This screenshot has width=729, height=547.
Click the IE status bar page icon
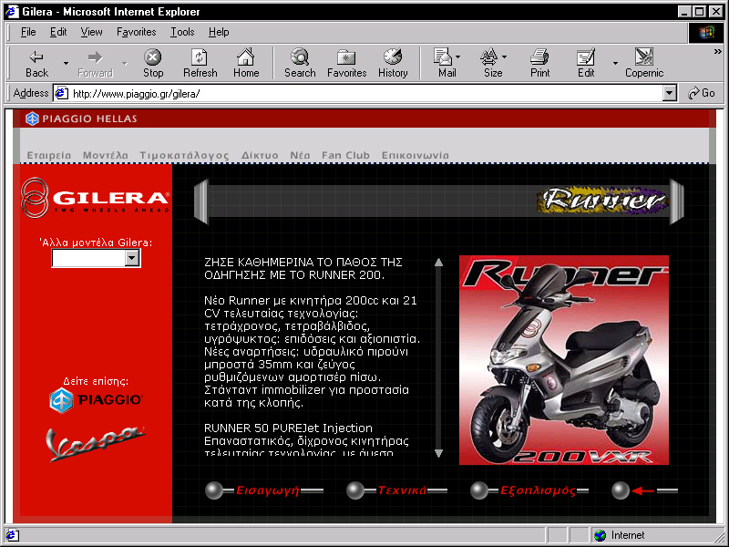pos(12,535)
